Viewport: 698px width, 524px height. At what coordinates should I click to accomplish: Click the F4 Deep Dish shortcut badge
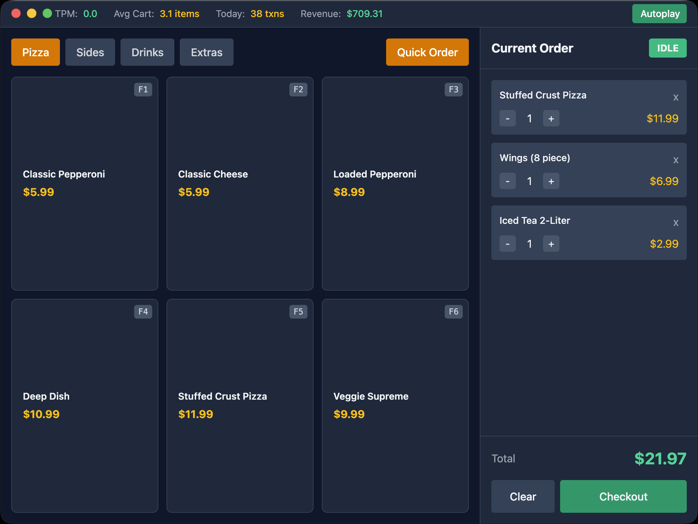click(x=143, y=311)
